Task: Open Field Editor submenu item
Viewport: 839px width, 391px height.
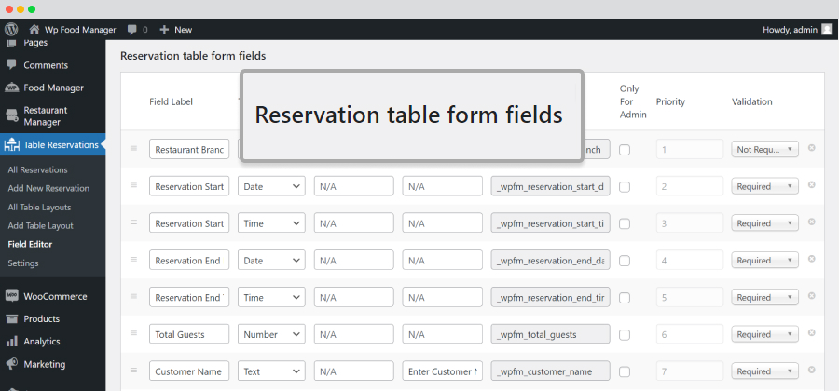Action: point(30,244)
